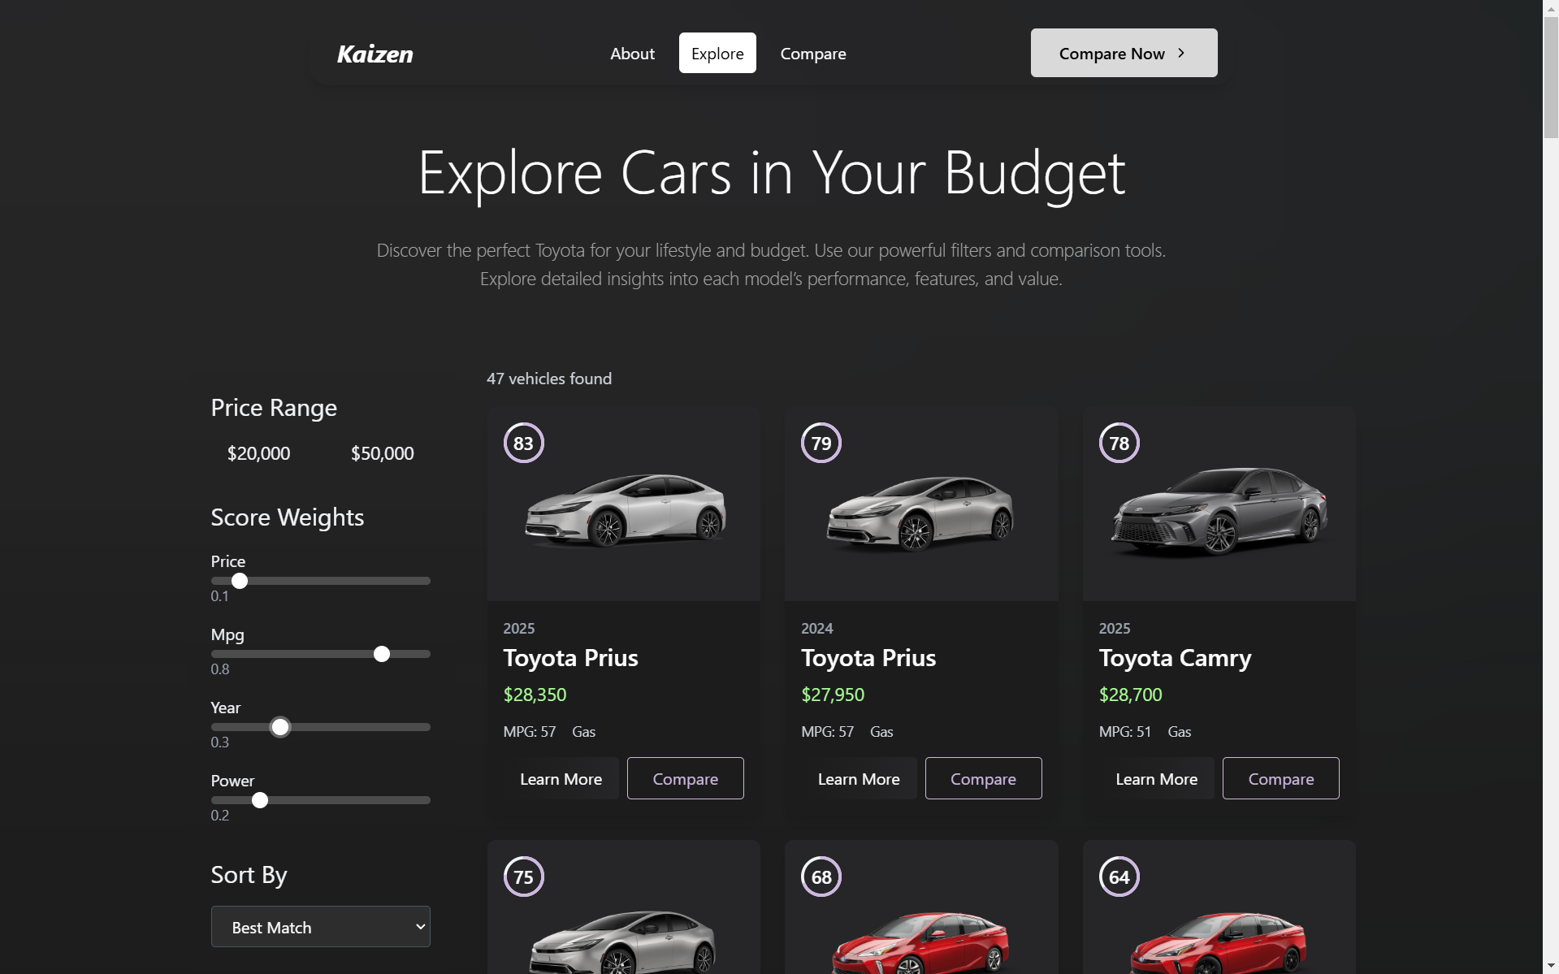Click the Kaizen logo
This screenshot has height=974, width=1559.
click(375, 54)
